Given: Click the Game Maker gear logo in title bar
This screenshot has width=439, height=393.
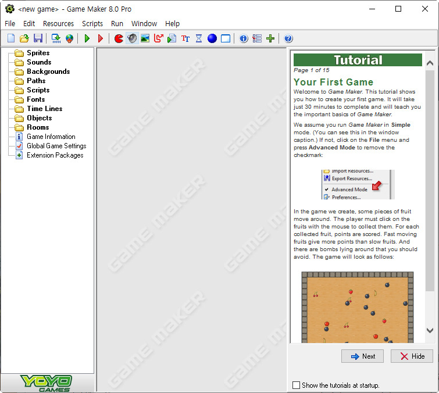Looking at the screenshot, I should (10, 9).
